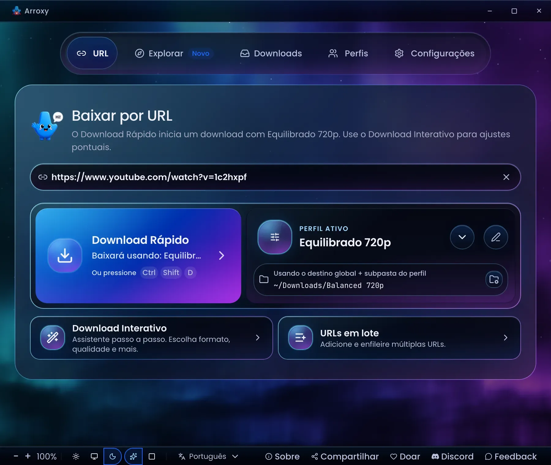Click the chevron on URLs em lote card
551x465 pixels.
point(506,338)
